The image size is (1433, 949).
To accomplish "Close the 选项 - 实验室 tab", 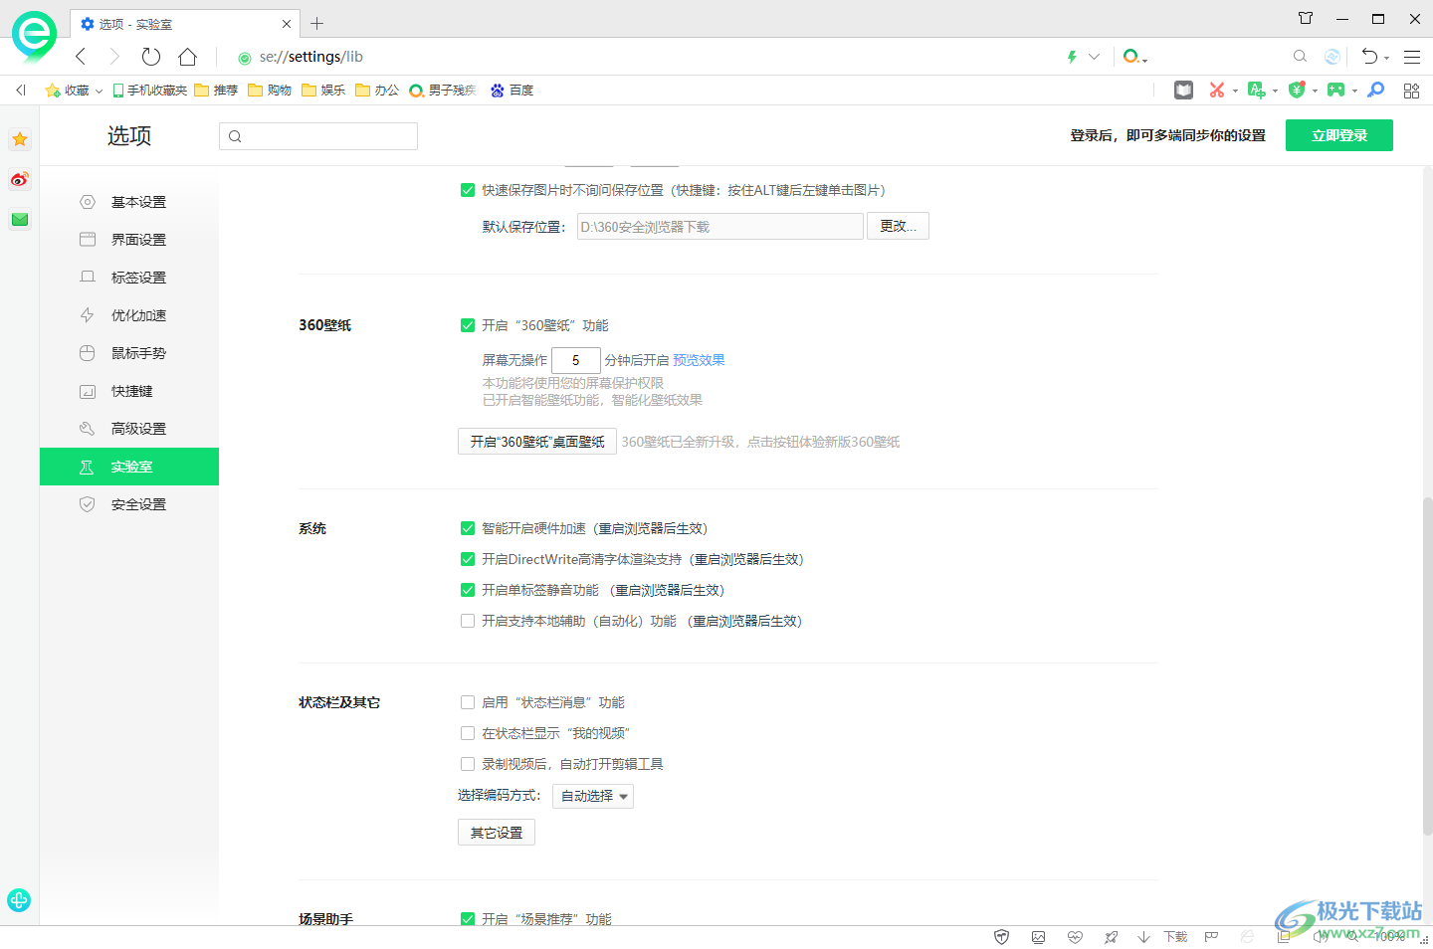I will 287,24.
